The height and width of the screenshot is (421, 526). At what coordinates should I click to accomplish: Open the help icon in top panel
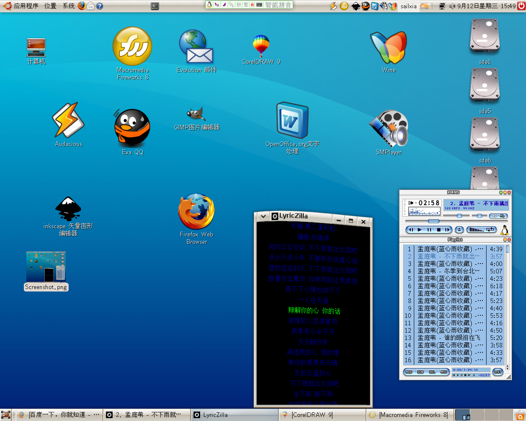[99, 6]
